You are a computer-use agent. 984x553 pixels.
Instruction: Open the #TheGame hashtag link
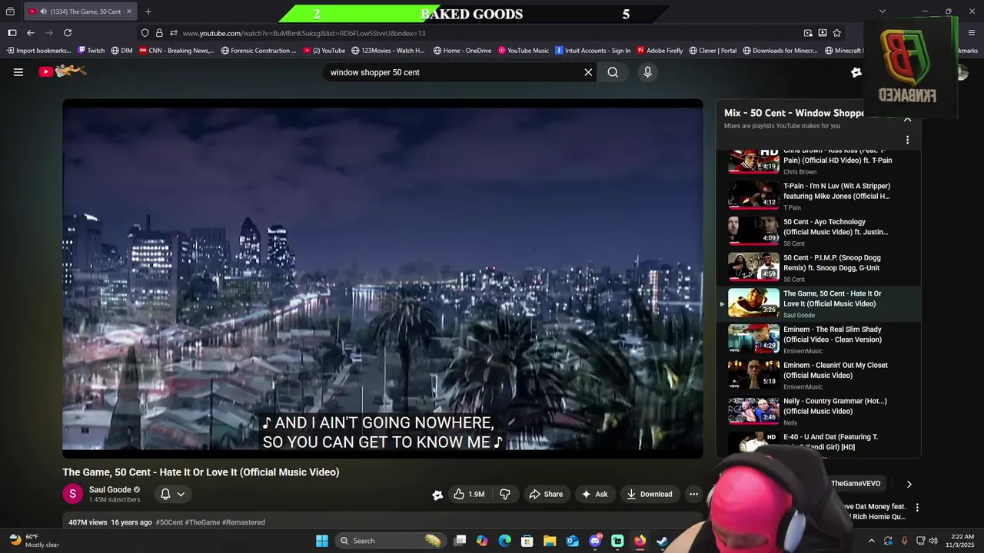click(202, 522)
